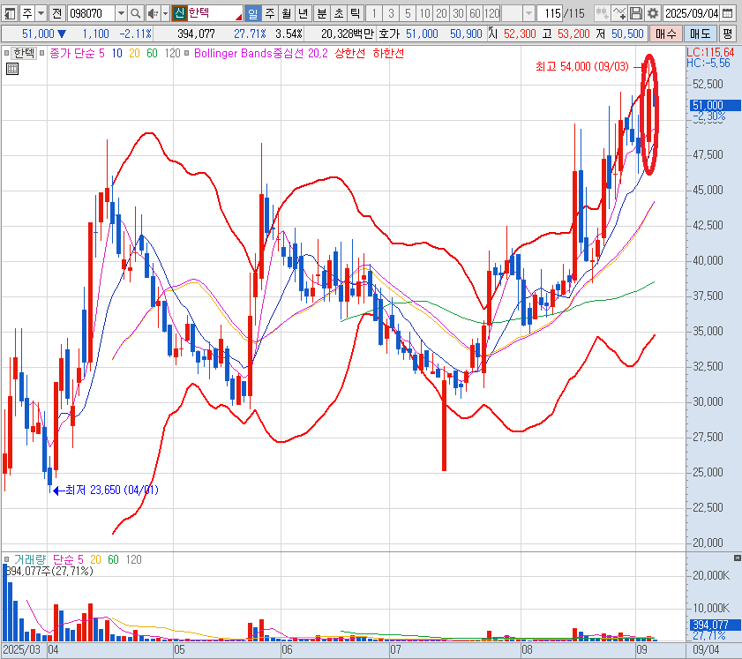Click the stock code 098070 input field

point(91,13)
